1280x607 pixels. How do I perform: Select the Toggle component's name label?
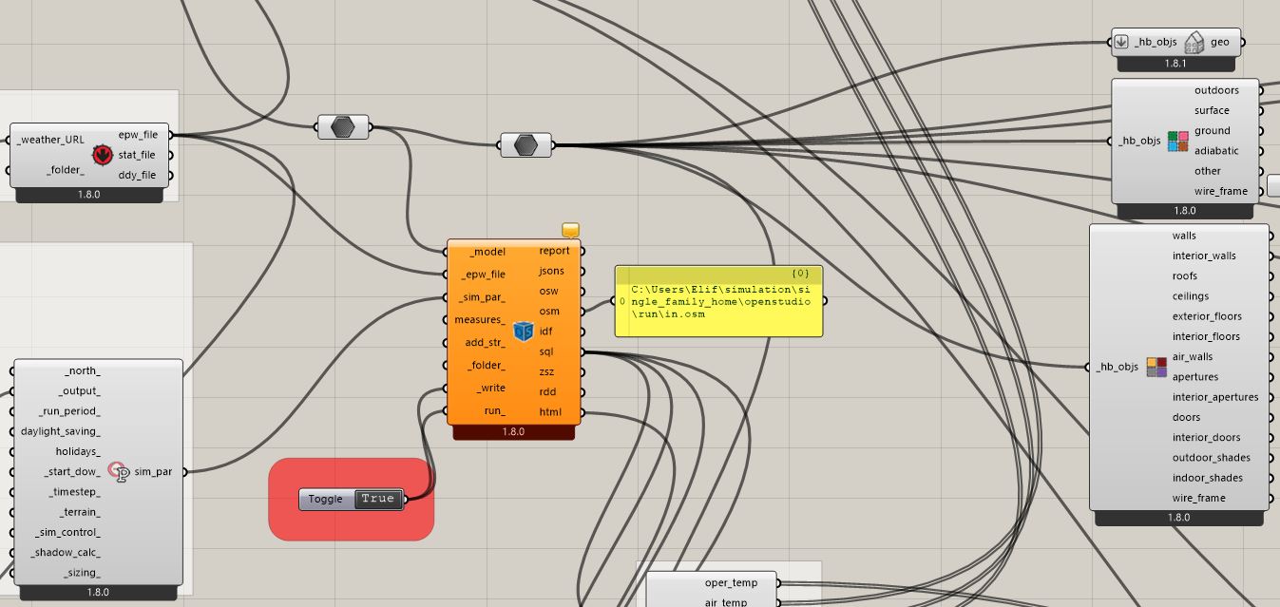pos(326,499)
